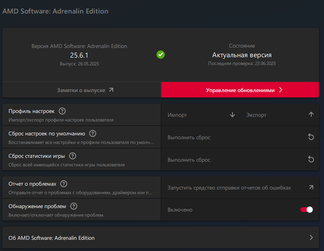Click Импорт/экспорт профиля настроек пользователя description

click(x=61, y=120)
